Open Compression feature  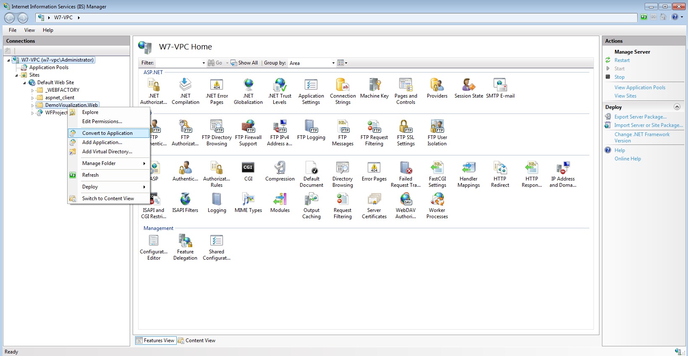click(x=280, y=171)
